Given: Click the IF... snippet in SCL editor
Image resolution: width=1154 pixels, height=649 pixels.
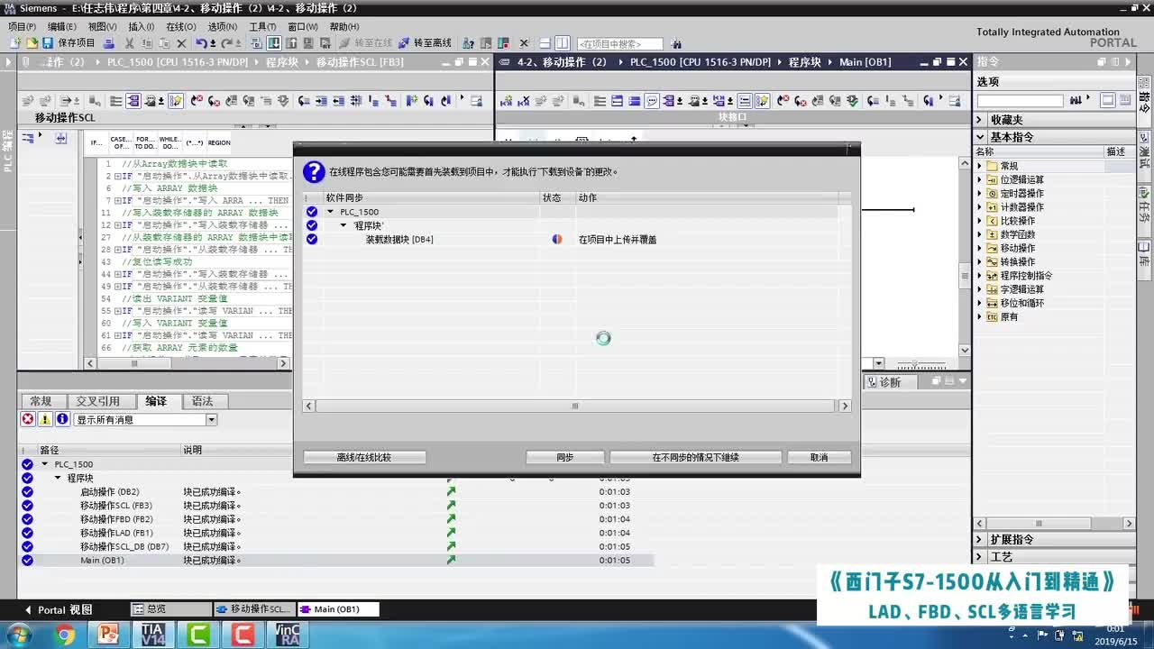Looking at the screenshot, I should tap(96, 142).
